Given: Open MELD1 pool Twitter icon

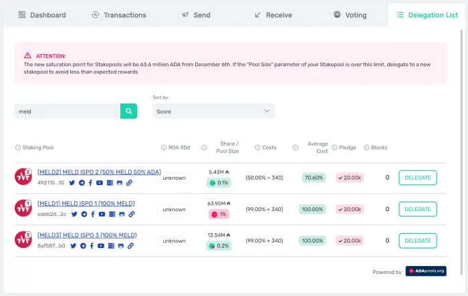Looking at the screenshot, I should [x=74, y=214].
